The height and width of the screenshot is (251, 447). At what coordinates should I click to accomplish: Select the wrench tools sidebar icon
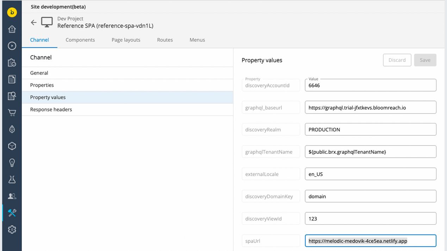click(x=12, y=213)
